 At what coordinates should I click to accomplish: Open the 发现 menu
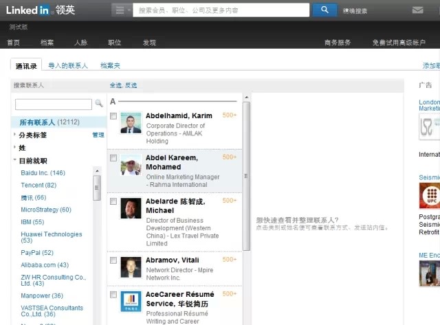pyautogui.click(x=149, y=43)
